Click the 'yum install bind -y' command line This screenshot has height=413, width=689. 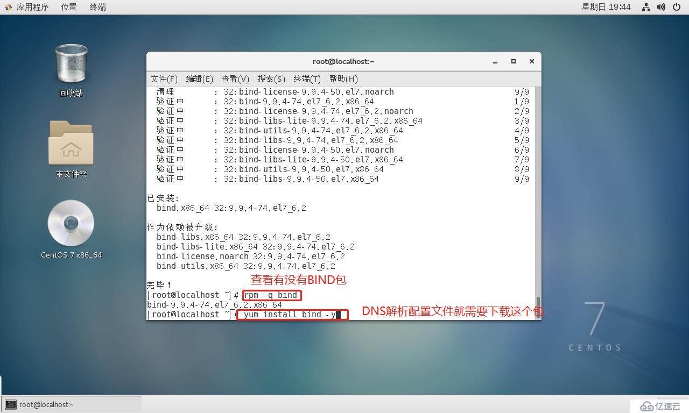[x=290, y=315]
